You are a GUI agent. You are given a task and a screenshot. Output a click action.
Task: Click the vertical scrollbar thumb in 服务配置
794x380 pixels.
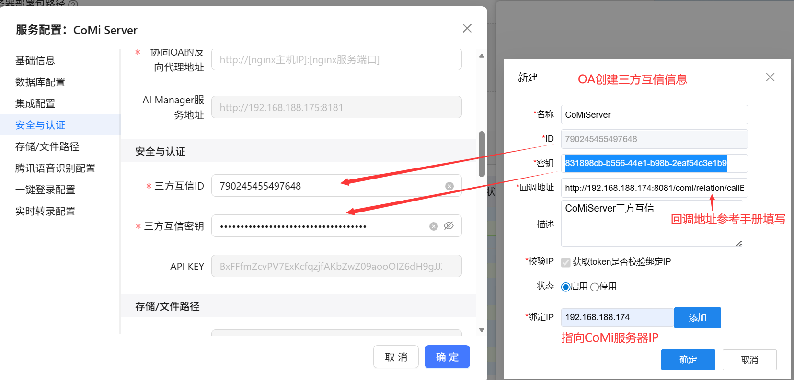pyautogui.click(x=482, y=154)
